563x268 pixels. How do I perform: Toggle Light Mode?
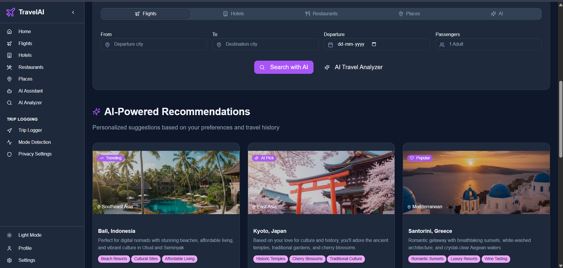[x=42, y=235]
